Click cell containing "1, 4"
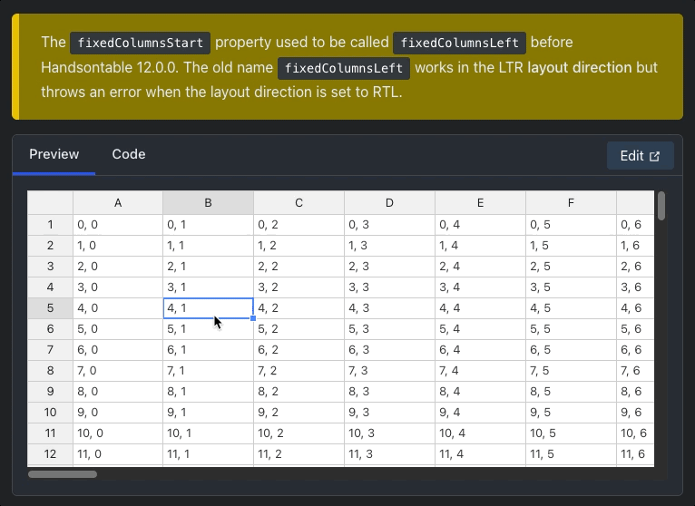 481,246
